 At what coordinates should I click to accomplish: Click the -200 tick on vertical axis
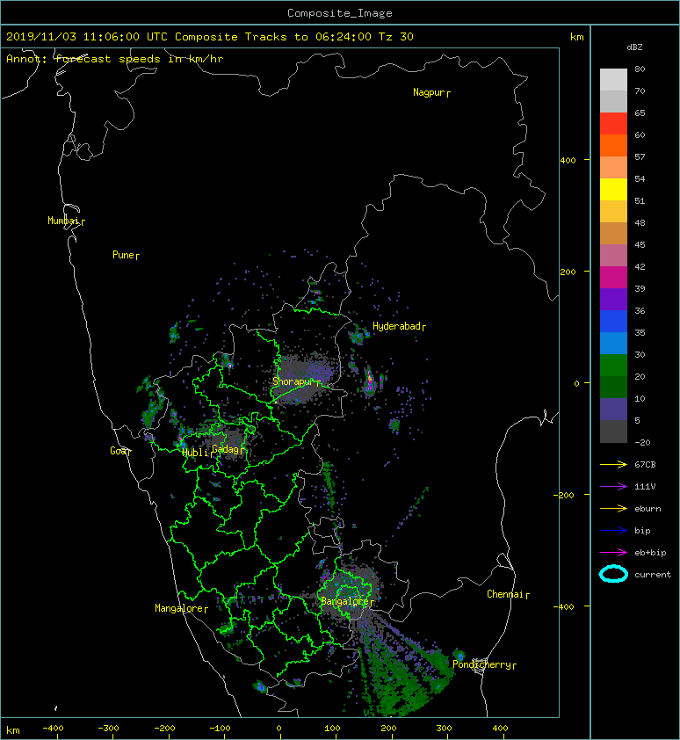pyautogui.click(x=564, y=495)
